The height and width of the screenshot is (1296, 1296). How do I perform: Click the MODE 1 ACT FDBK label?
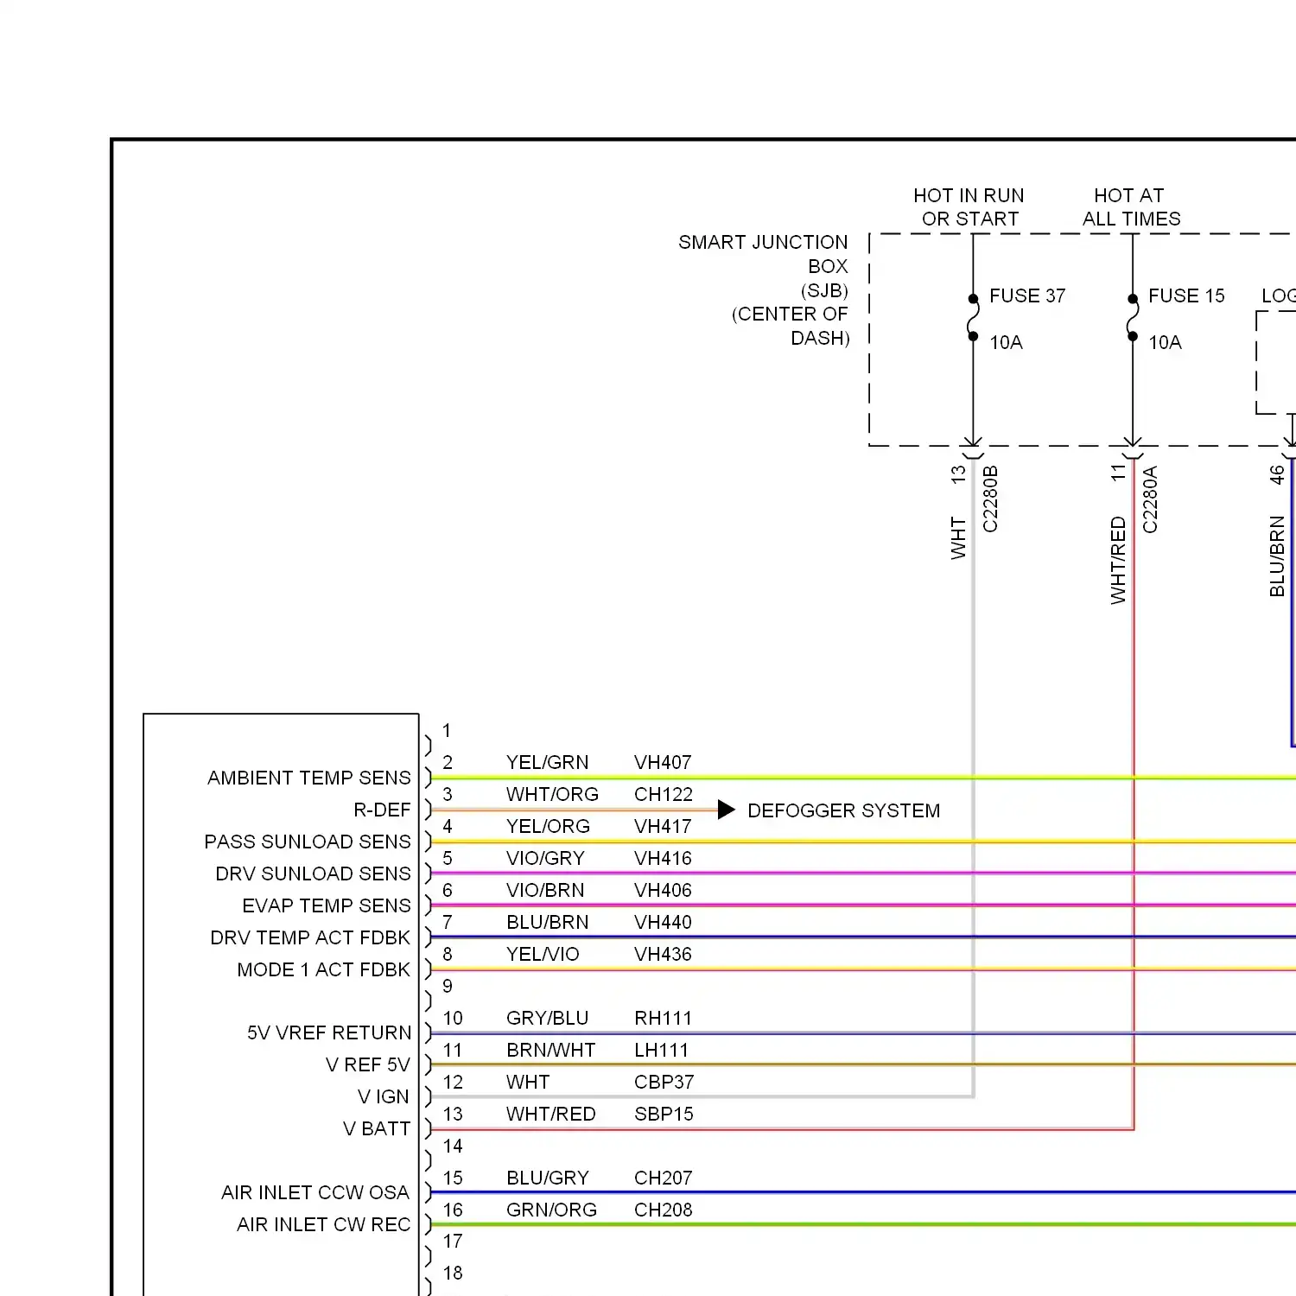pyautogui.click(x=324, y=969)
